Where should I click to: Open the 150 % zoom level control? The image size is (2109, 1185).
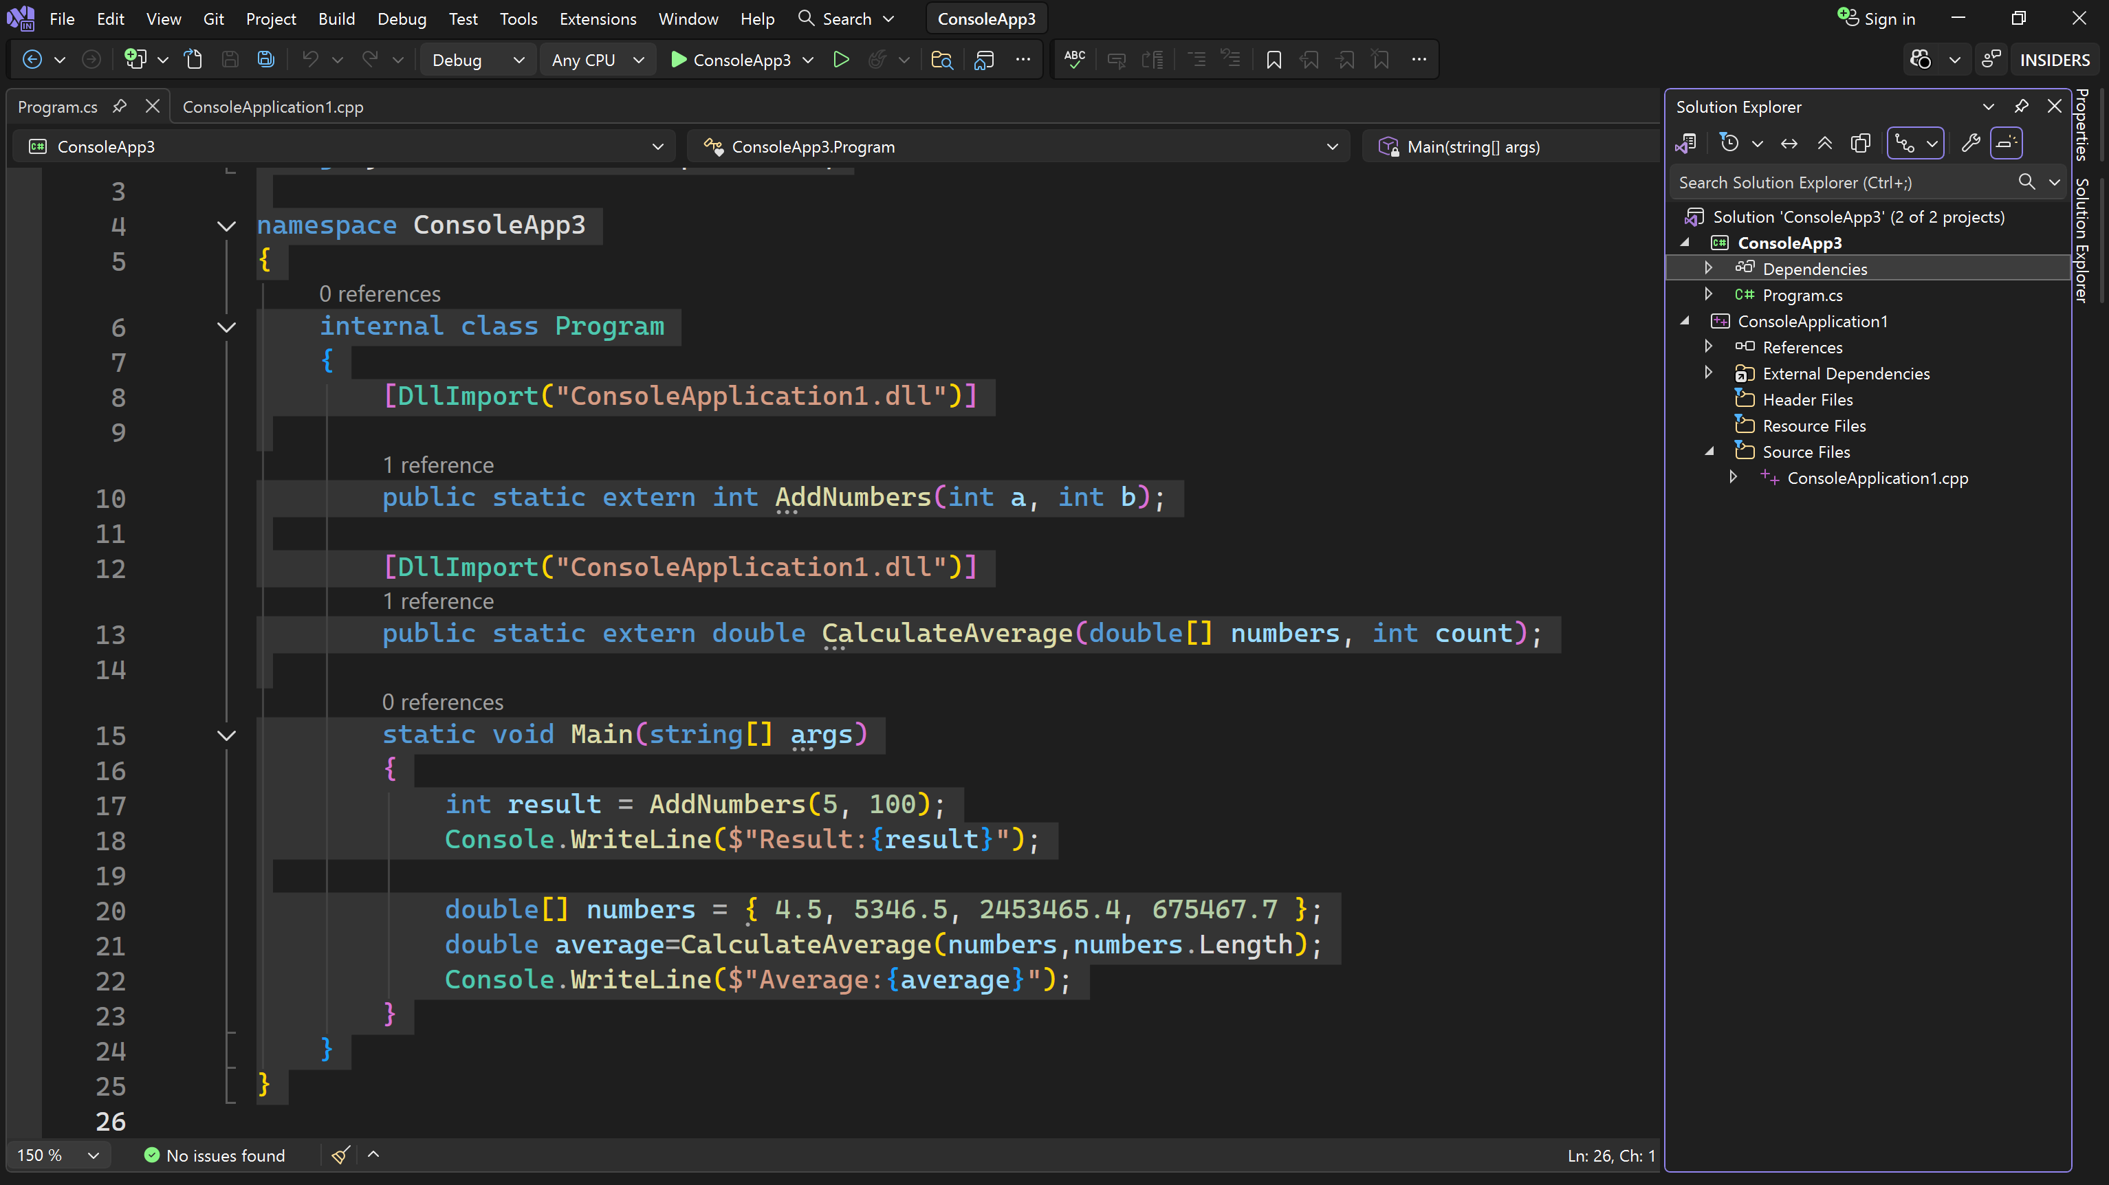click(57, 1155)
